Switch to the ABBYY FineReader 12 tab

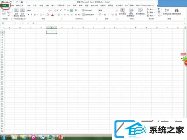click(145, 6)
